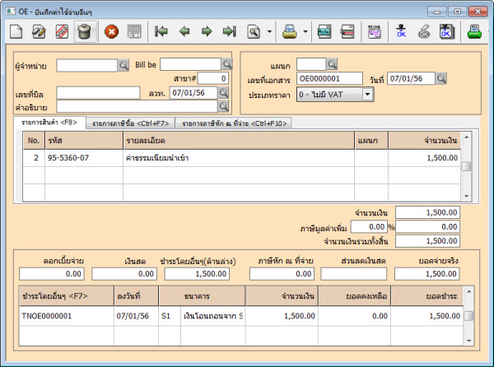This screenshot has height=367, width=494.
Task: Click the ลวท. date picker icon
Action: coord(223,92)
